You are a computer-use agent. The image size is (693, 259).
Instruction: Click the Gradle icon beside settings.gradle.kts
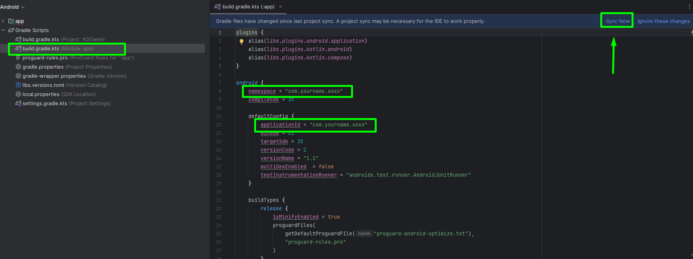(x=18, y=103)
